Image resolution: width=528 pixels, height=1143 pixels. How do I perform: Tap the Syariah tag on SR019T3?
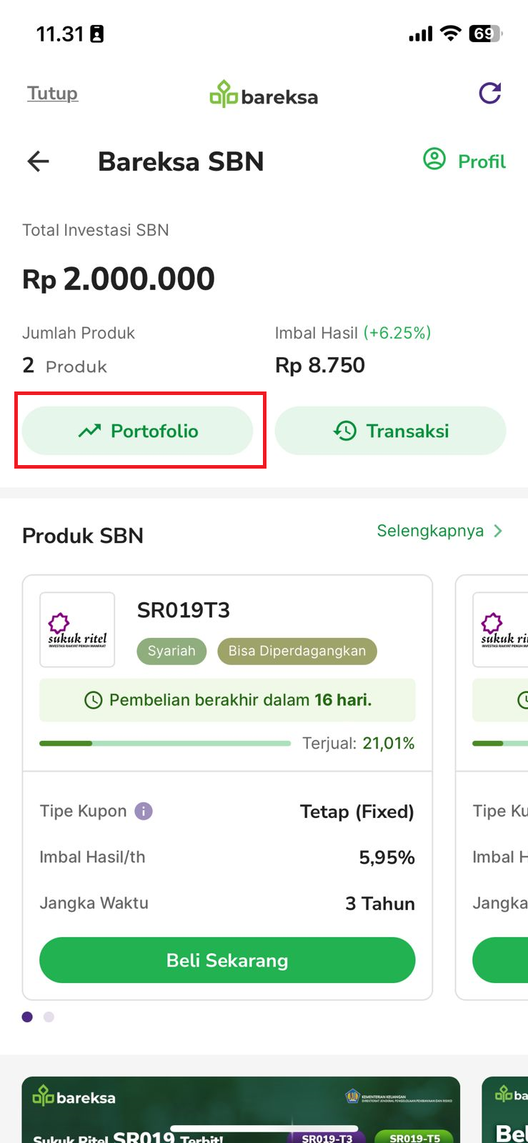pyautogui.click(x=171, y=651)
